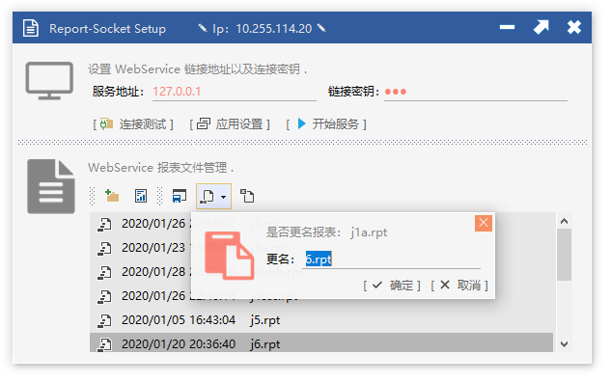Viewport: 611px width, 382px height.
Task: Confirm rename with 确定 button
Action: [392, 286]
